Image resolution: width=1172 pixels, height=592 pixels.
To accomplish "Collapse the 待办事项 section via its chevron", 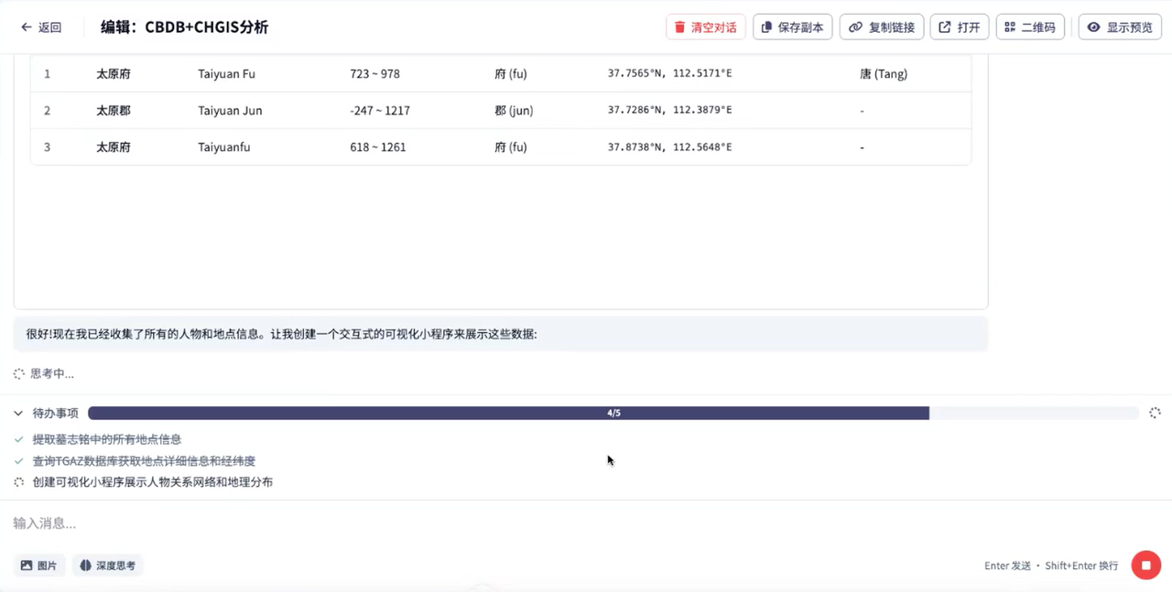I will click(16, 413).
